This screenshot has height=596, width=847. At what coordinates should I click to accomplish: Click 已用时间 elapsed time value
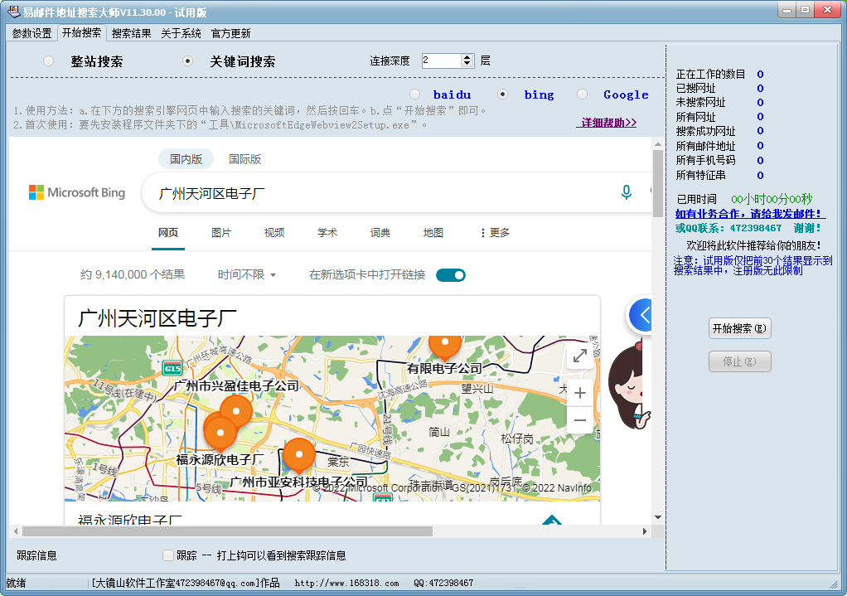coord(772,199)
